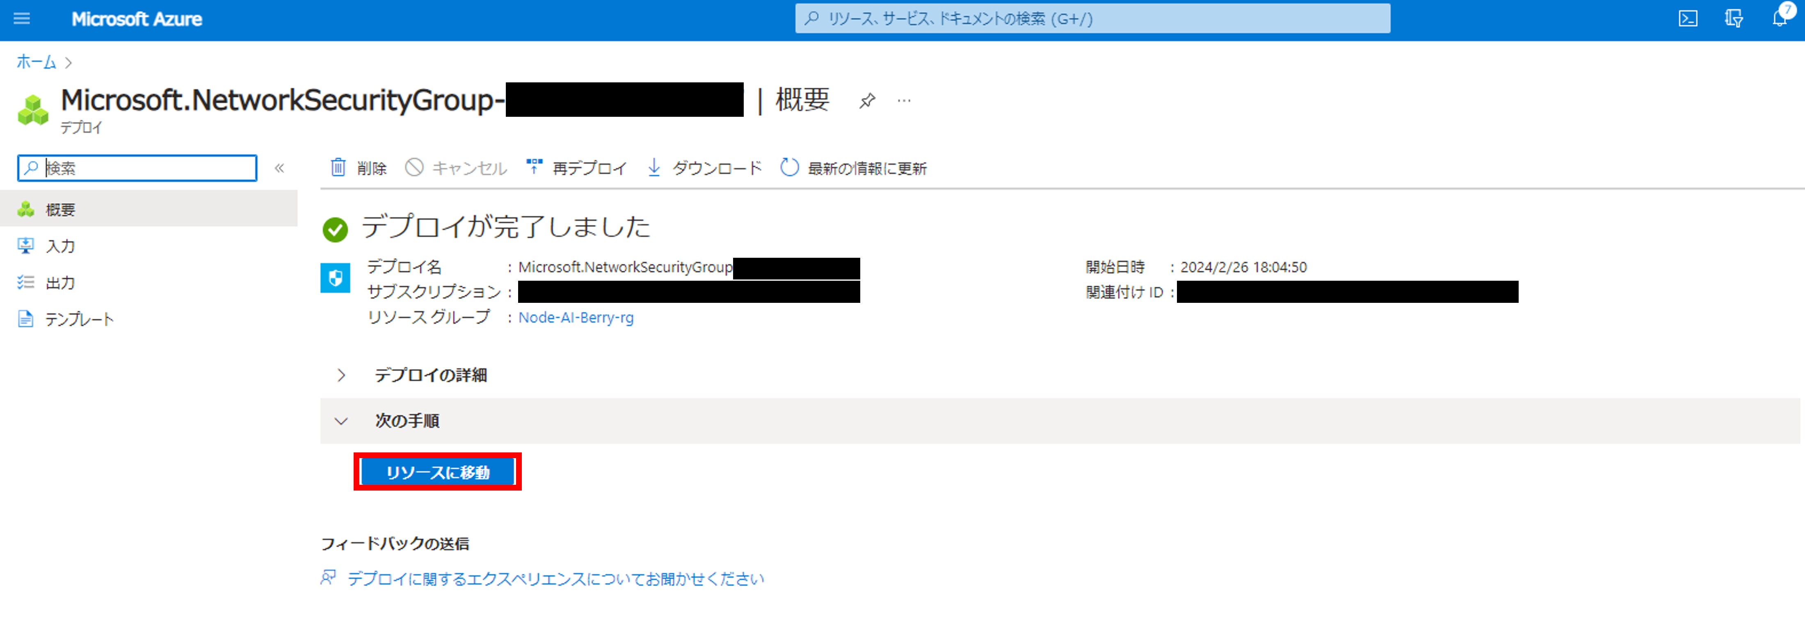The height and width of the screenshot is (636, 1805).
Task: Collapse the left sidebar with double chevron
Action: pos(280,168)
